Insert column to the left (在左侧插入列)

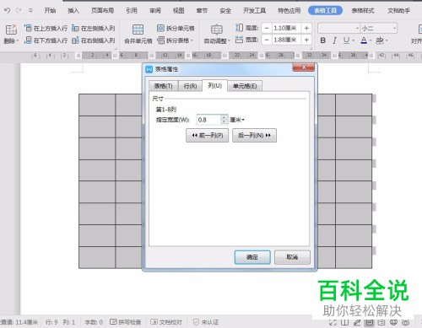93,28
